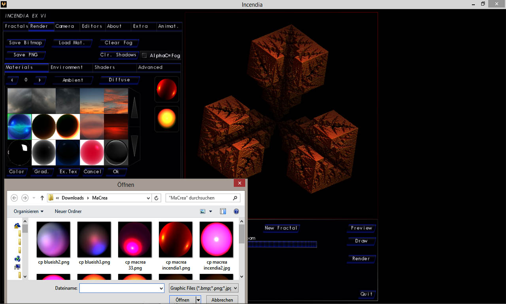Click Neuer Ordner in dialog toolbar
506x304 pixels.
[68, 211]
